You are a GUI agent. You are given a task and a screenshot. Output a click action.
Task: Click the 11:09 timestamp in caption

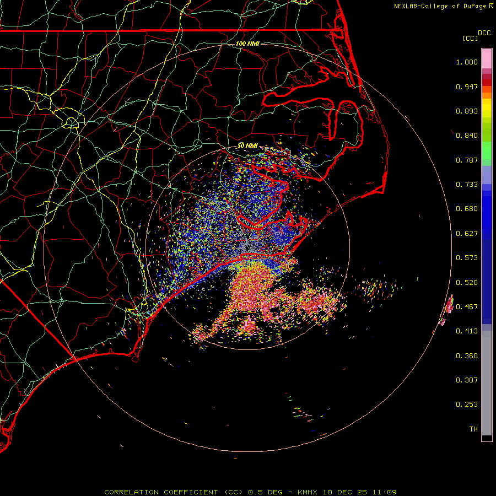(384, 492)
